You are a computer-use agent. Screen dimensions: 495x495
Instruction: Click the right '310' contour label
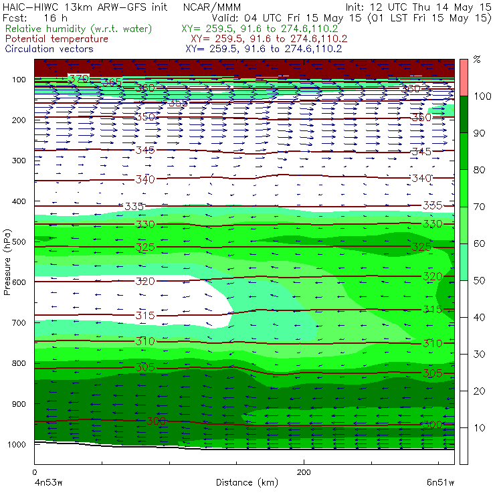(433, 343)
